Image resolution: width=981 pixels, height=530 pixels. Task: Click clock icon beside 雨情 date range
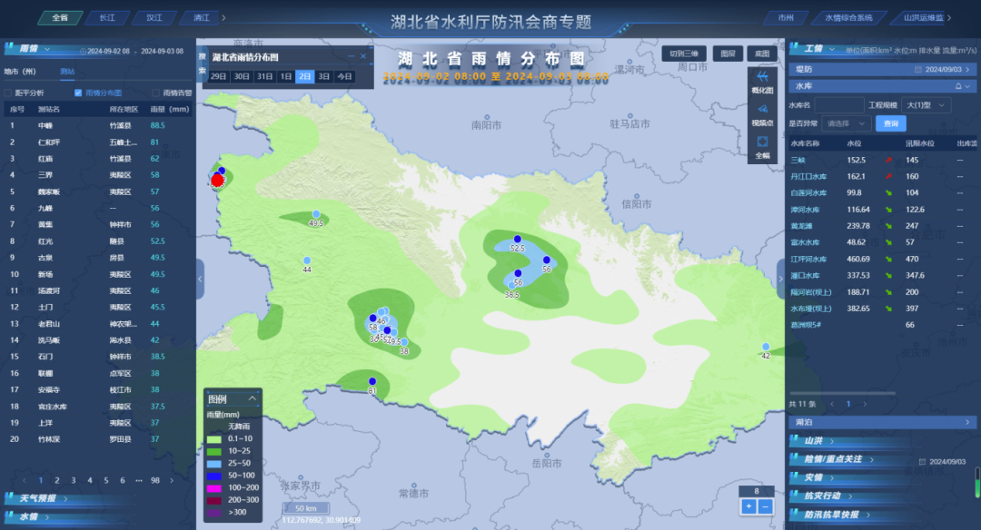tap(84, 51)
